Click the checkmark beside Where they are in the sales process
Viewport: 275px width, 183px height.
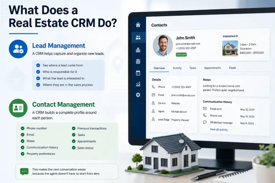coord(38,85)
